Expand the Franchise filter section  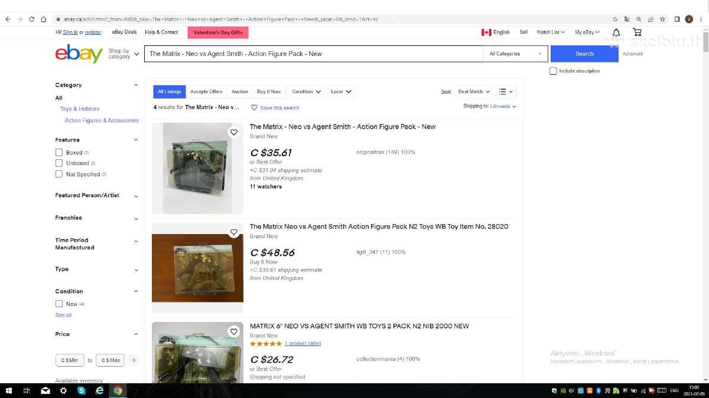(97, 218)
